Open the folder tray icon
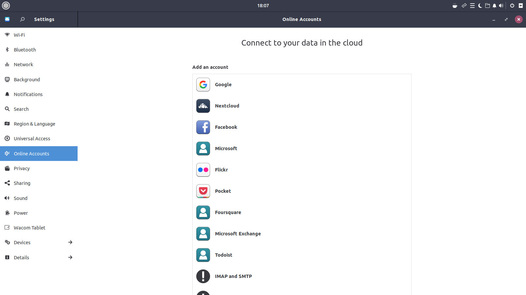The height and width of the screenshot is (295, 526). (x=488, y=6)
